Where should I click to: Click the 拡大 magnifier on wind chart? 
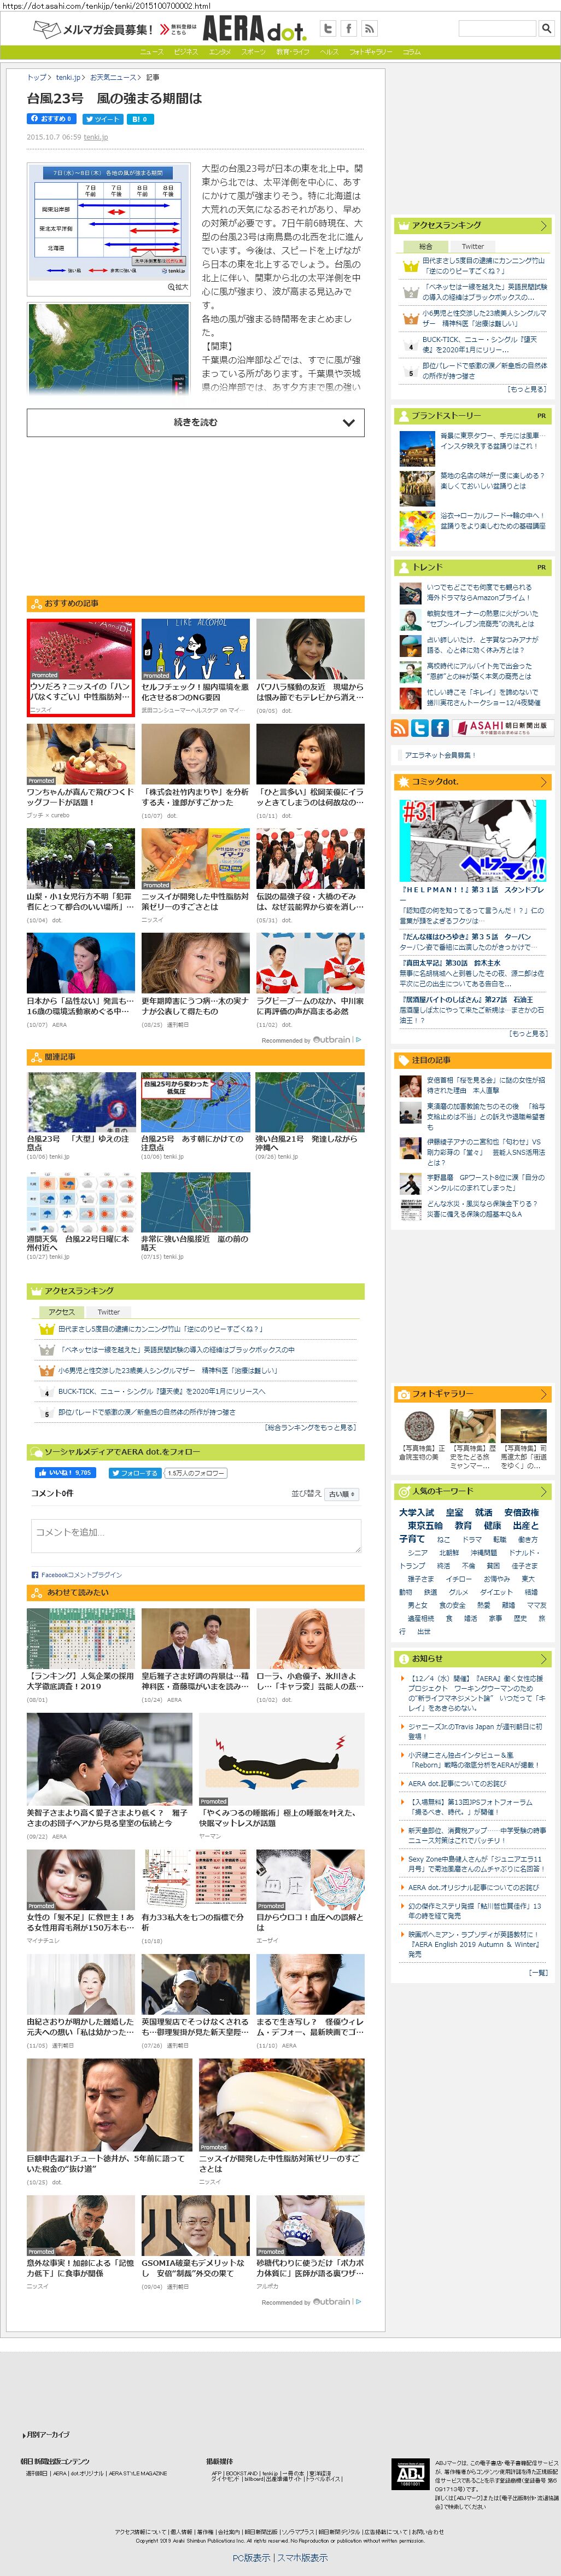(x=177, y=287)
